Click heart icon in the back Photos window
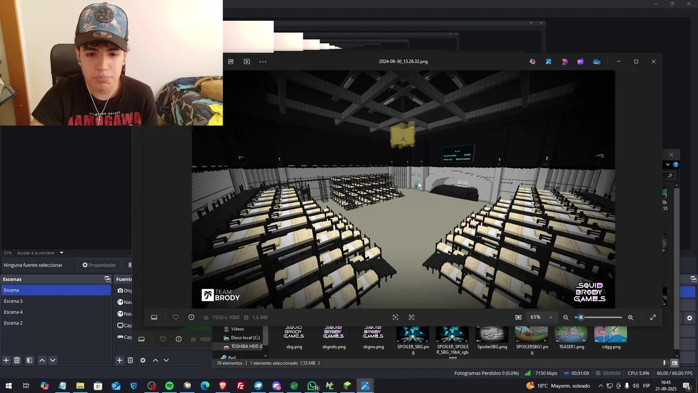This screenshot has height=393, width=698. (x=163, y=339)
